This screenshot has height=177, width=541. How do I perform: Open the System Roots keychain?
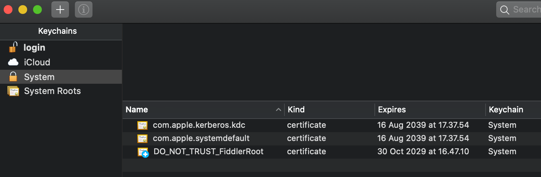(52, 91)
